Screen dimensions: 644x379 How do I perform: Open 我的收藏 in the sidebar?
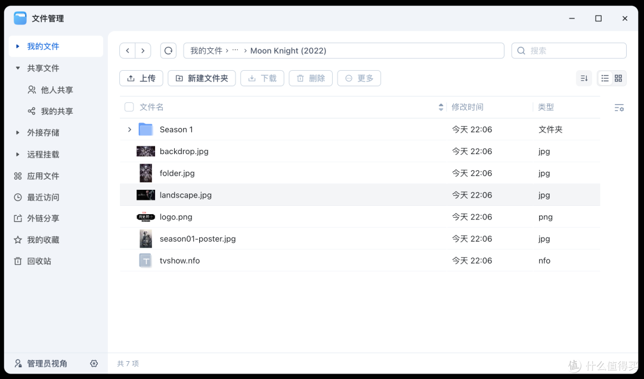pos(36,240)
